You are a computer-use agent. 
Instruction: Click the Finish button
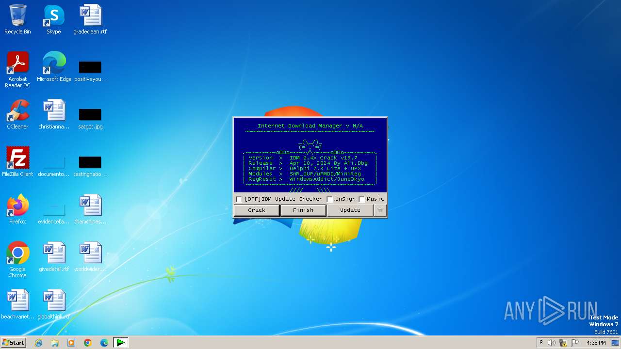(303, 210)
